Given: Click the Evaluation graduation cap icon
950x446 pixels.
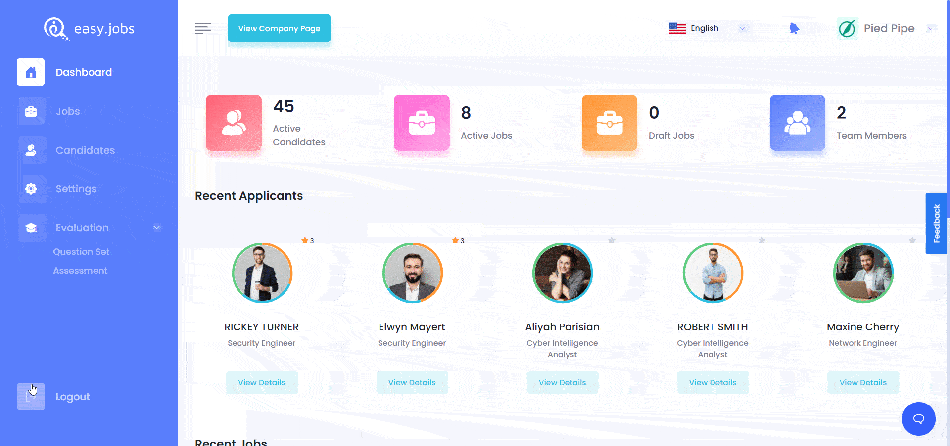Looking at the screenshot, I should (31, 228).
